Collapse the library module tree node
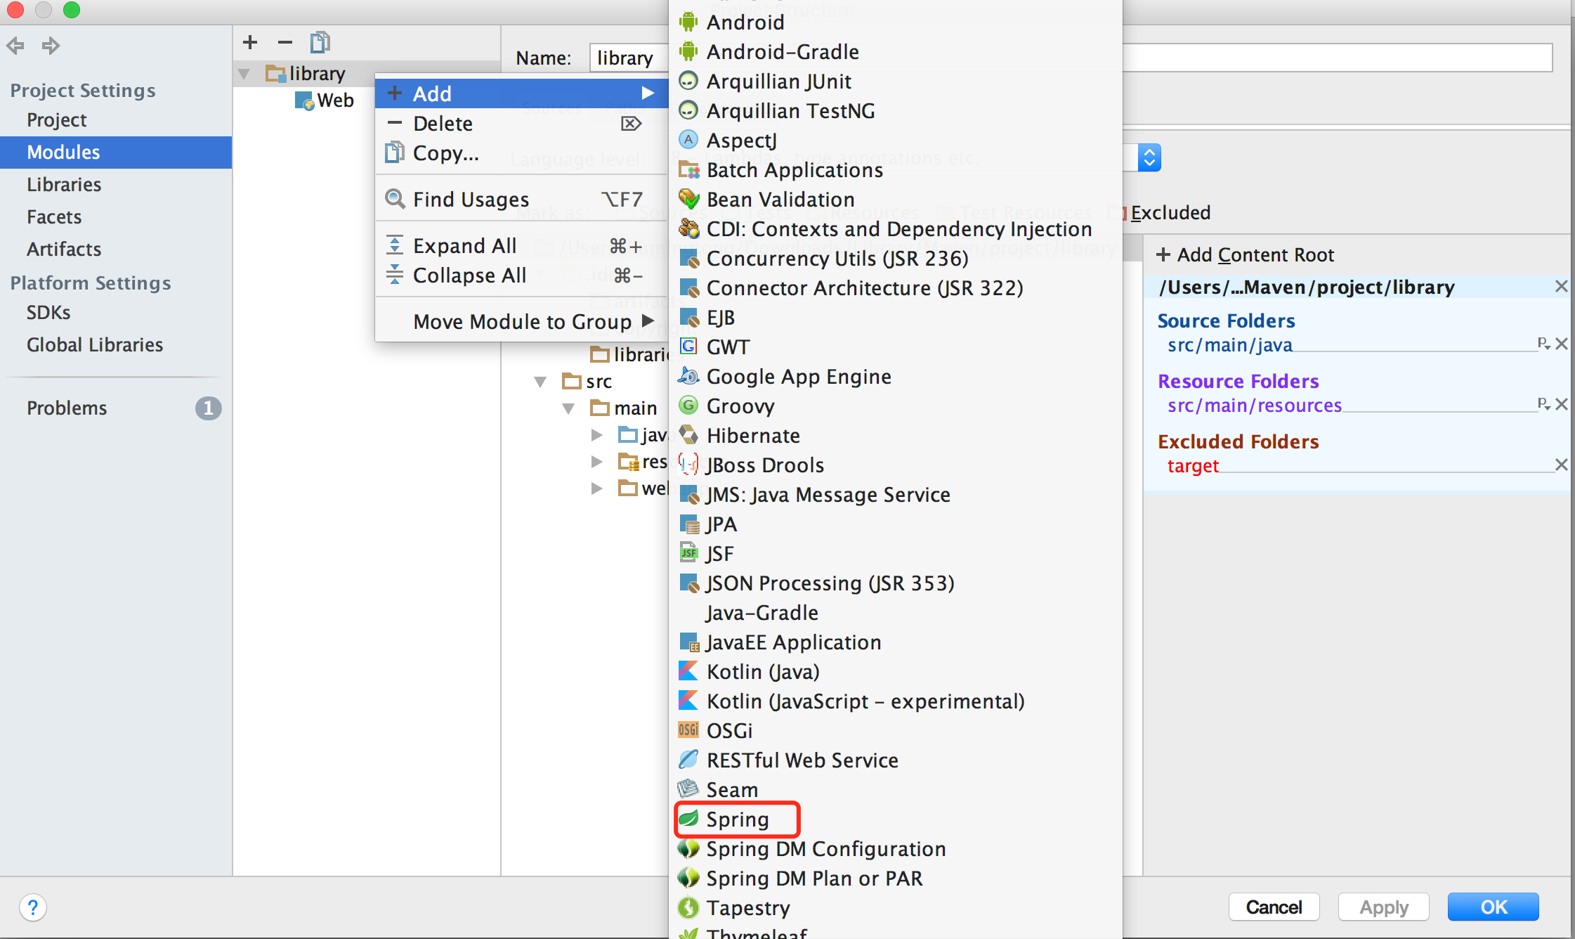 click(x=244, y=74)
